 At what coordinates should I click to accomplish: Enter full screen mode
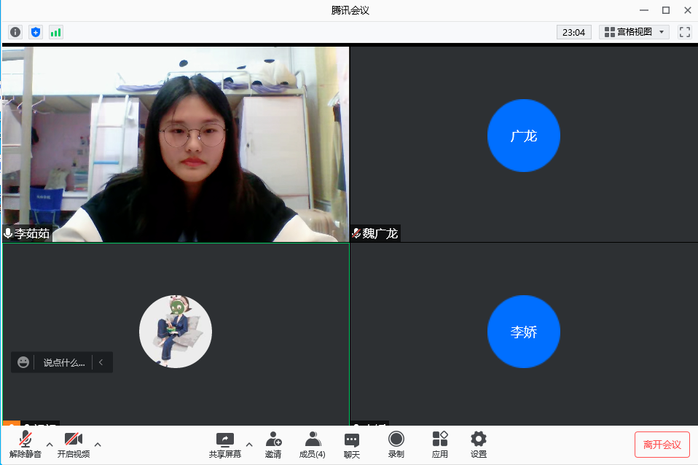[x=684, y=32]
